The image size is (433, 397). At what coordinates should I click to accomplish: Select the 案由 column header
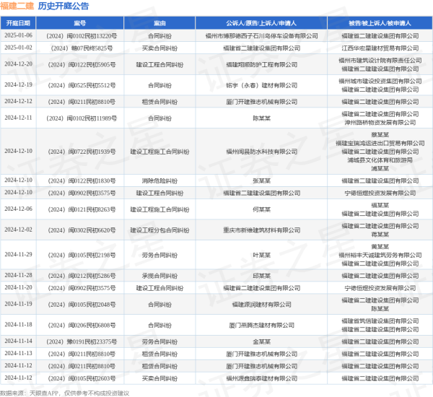(159, 23)
